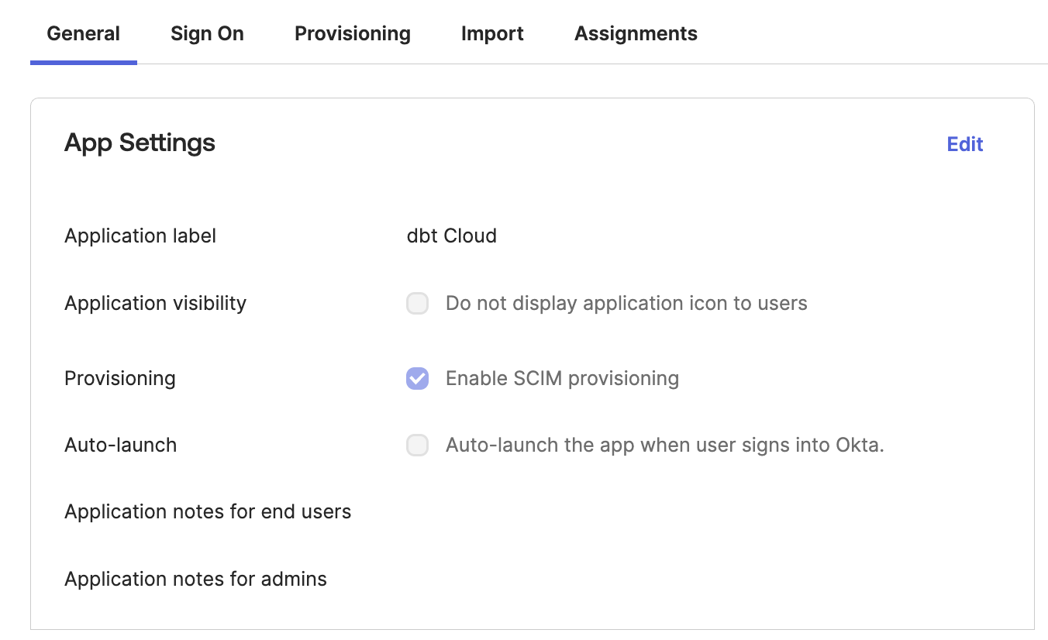Viewport: 1048px width, 640px height.
Task: Select the Application label row
Action: pos(140,236)
